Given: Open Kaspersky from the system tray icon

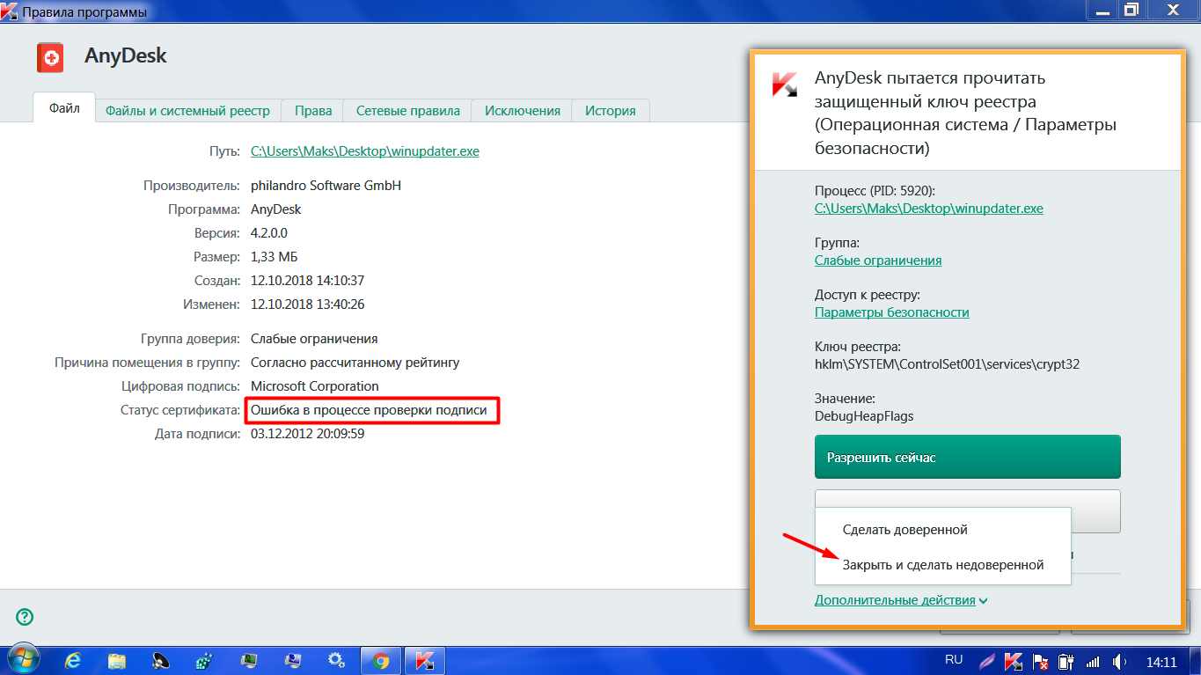Looking at the screenshot, I should (x=1013, y=660).
